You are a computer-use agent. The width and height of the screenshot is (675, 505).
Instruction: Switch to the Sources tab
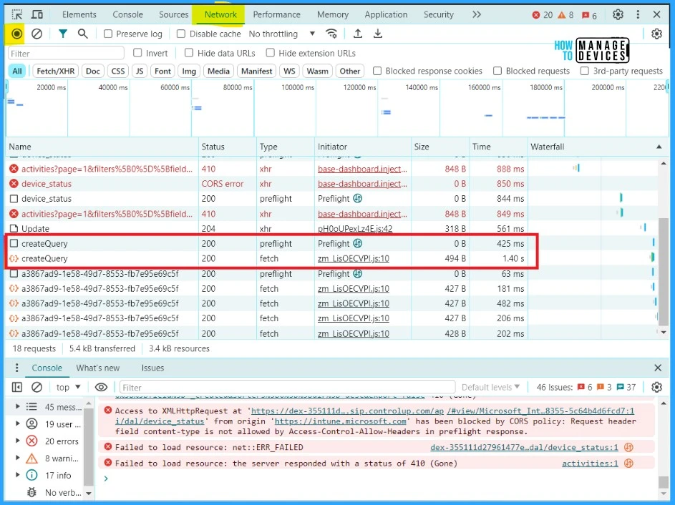[x=173, y=14]
